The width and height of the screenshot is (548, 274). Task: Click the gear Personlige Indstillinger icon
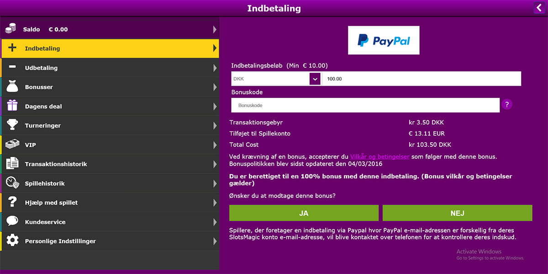click(x=12, y=240)
